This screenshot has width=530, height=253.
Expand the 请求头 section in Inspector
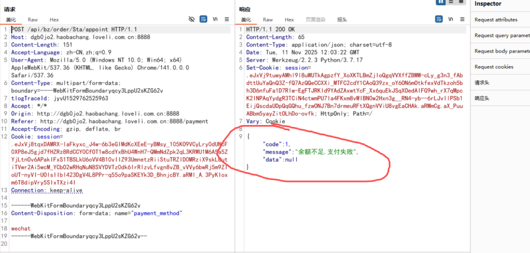click(x=482, y=83)
